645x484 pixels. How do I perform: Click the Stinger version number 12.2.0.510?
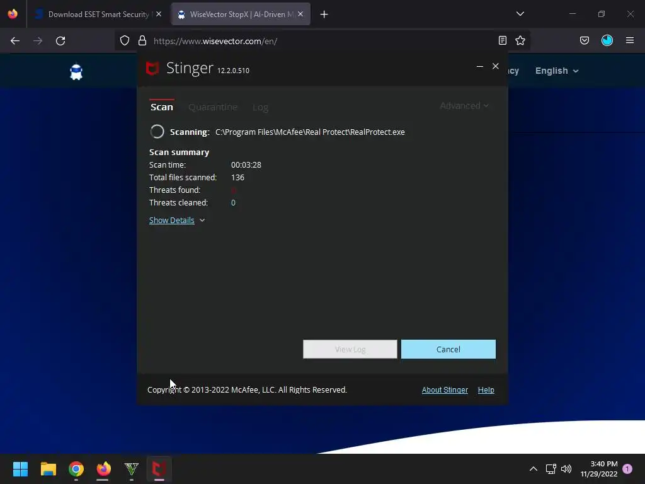(x=233, y=71)
